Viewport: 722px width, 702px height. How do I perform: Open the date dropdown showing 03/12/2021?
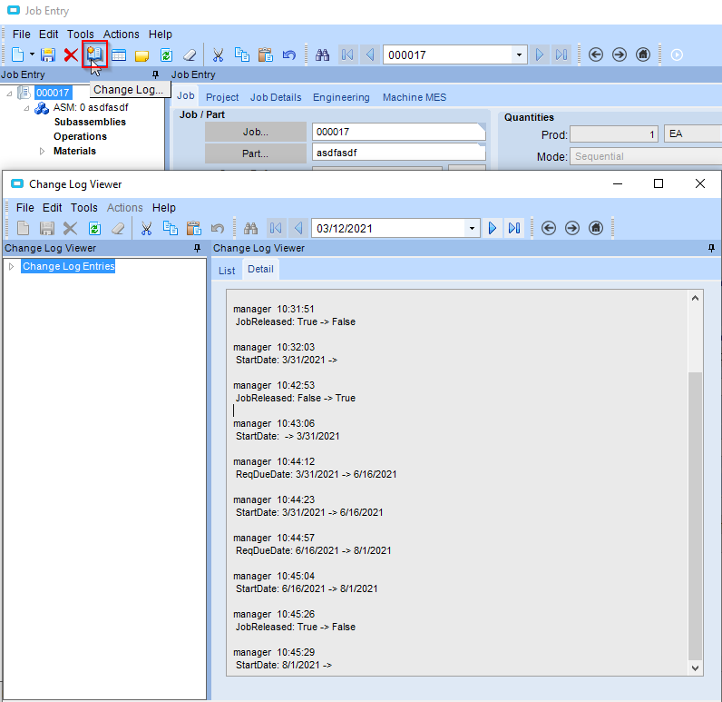click(x=472, y=228)
